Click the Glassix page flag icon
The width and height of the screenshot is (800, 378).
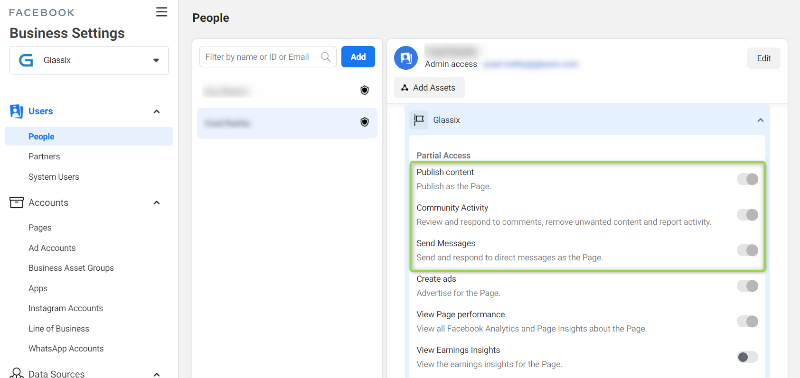[x=419, y=120]
